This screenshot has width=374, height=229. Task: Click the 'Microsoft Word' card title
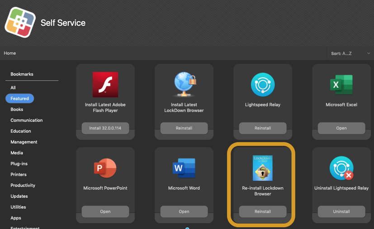point(184,188)
